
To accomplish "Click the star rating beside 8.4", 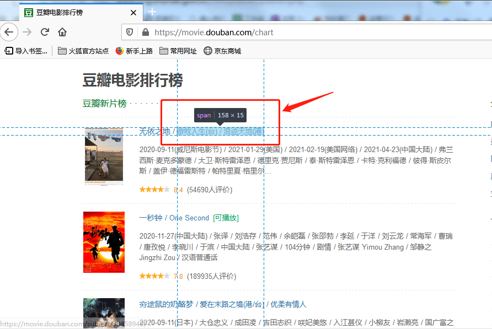I will coord(154,190).
